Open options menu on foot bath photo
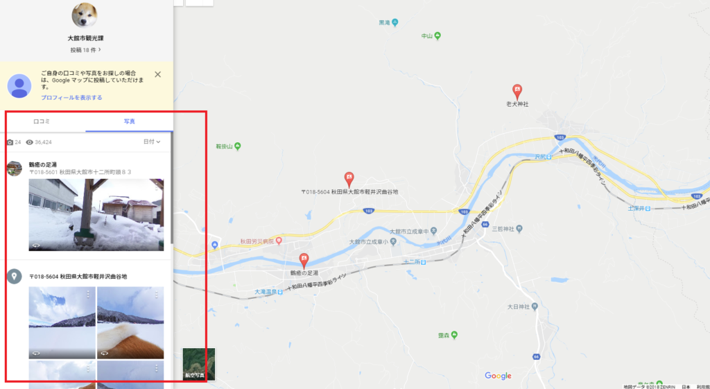This screenshot has width=710, height=389. pyautogui.click(x=157, y=186)
